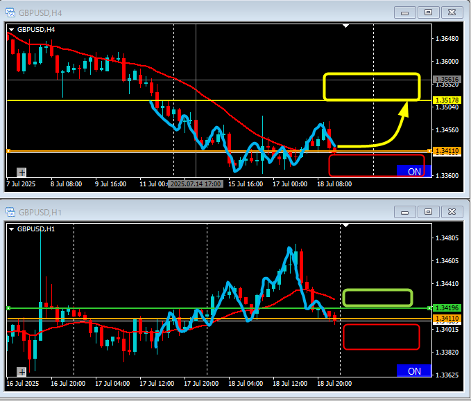Click the 18 Jul 08:00 time label
The height and width of the screenshot is (401, 471).
click(334, 184)
